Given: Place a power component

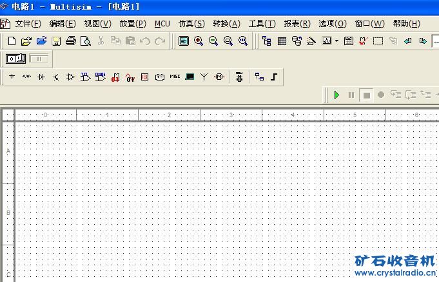Looking at the screenshot, I should [x=160, y=77].
